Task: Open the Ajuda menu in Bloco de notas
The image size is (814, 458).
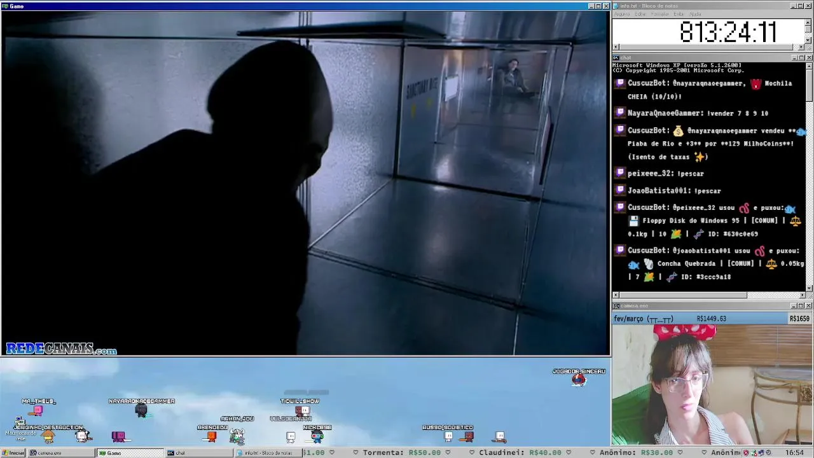Action: pyautogui.click(x=695, y=14)
